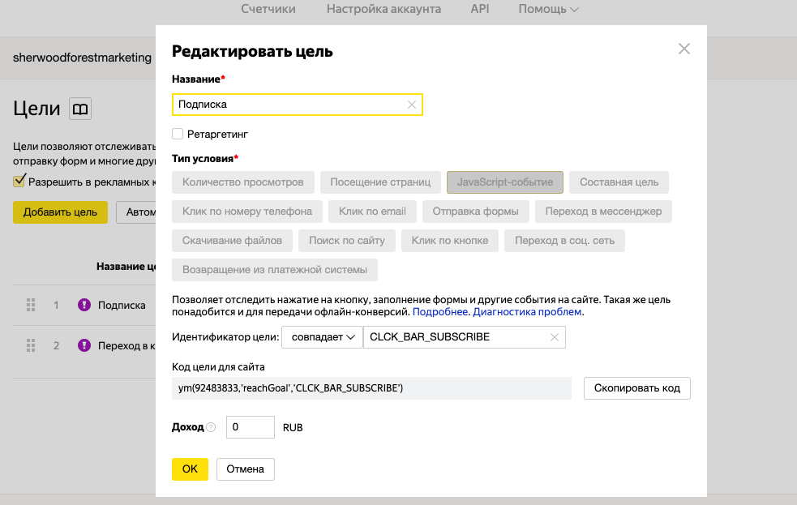Toggle the Разрешить в рекламных checkbox
Image resolution: width=797 pixels, height=505 pixels.
point(19,181)
